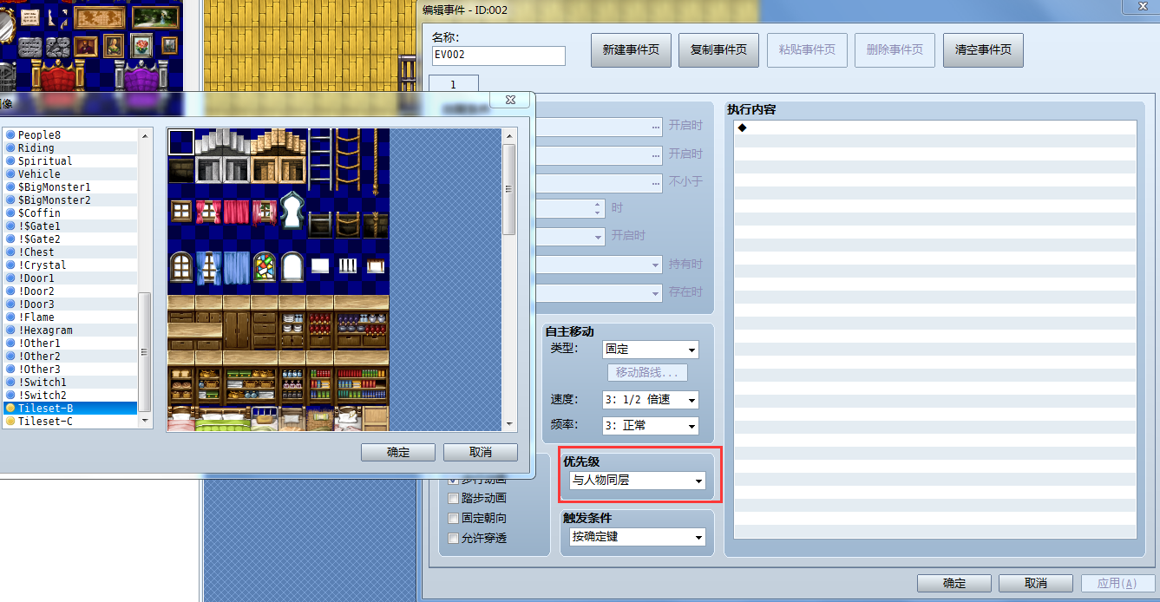The height and width of the screenshot is (602, 1160).
Task: Select People8 in the graphics list
Action: coord(70,135)
